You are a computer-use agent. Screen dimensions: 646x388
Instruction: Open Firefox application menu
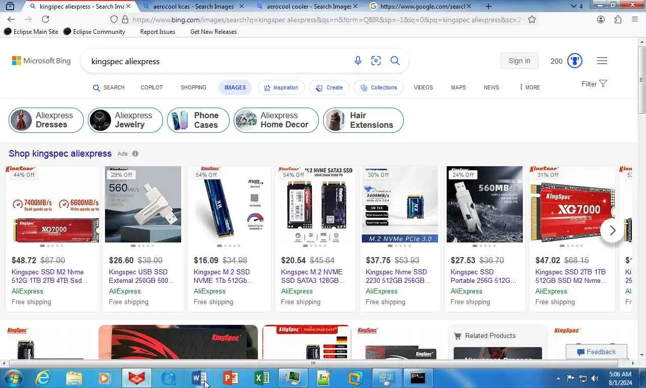point(635,19)
